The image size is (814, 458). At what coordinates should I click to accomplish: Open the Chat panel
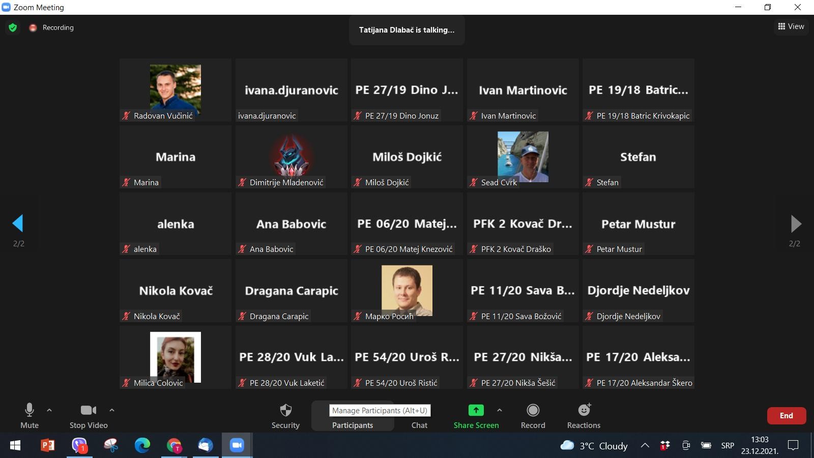coord(419,424)
